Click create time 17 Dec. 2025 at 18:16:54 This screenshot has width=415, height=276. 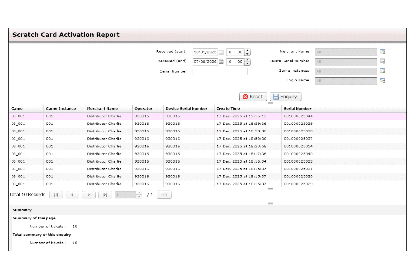(242, 161)
